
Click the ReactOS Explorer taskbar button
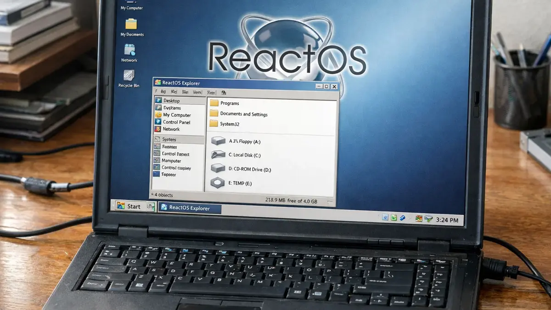point(190,209)
